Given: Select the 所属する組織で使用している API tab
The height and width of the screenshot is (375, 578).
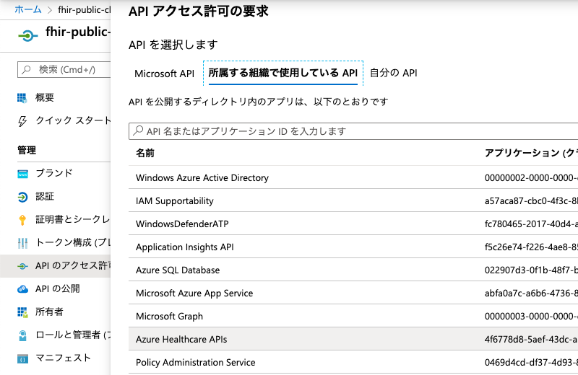Looking at the screenshot, I should [x=283, y=73].
